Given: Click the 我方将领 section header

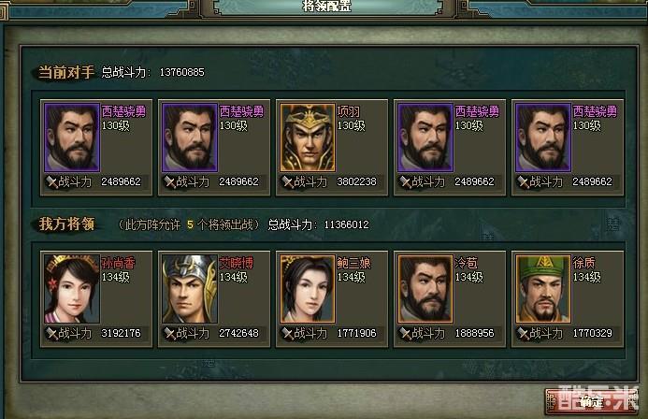Looking at the screenshot, I should [x=66, y=224].
